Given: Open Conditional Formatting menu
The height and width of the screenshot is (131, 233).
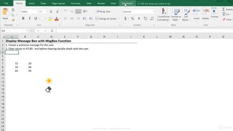Looking at the screenshot, I should (x=163, y=15).
